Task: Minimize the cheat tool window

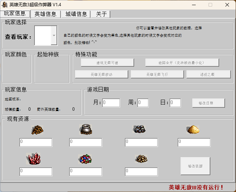Action: pos(194,5)
